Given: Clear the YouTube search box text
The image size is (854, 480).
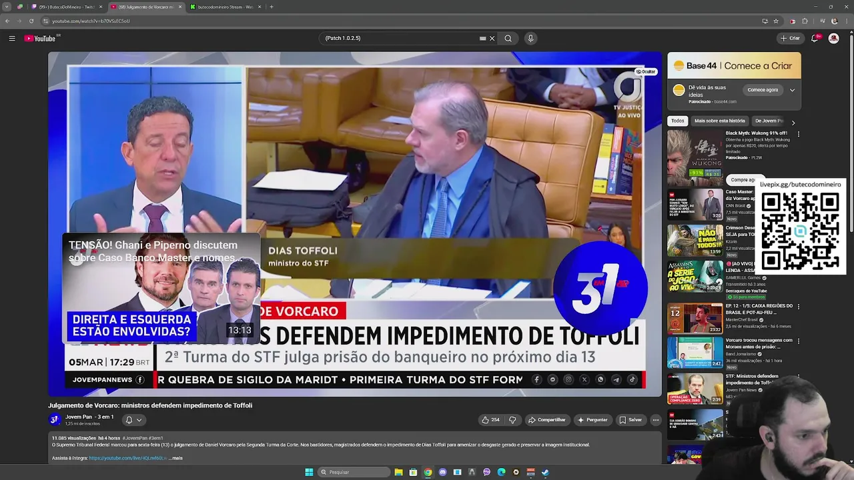Looking at the screenshot, I should point(492,39).
